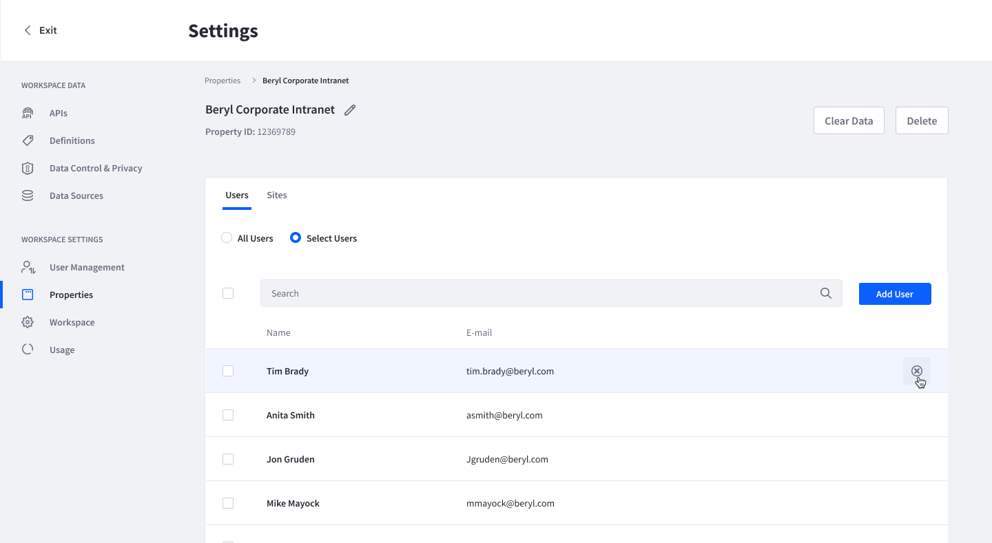Click the search magnifier icon

click(825, 293)
